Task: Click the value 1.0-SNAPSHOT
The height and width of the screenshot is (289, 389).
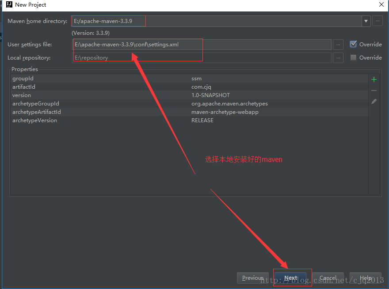Action: coord(210,95)
